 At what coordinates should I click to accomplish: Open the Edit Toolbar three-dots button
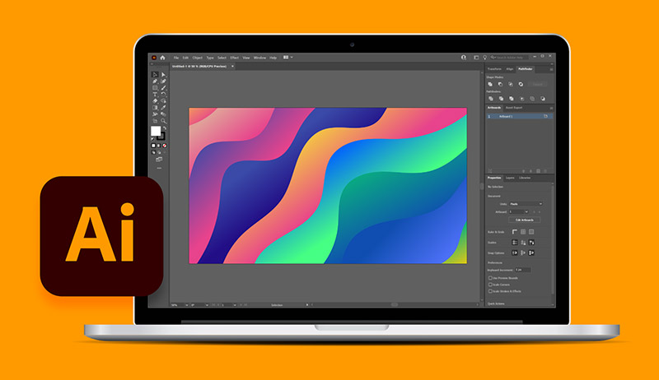coord(159,168)
